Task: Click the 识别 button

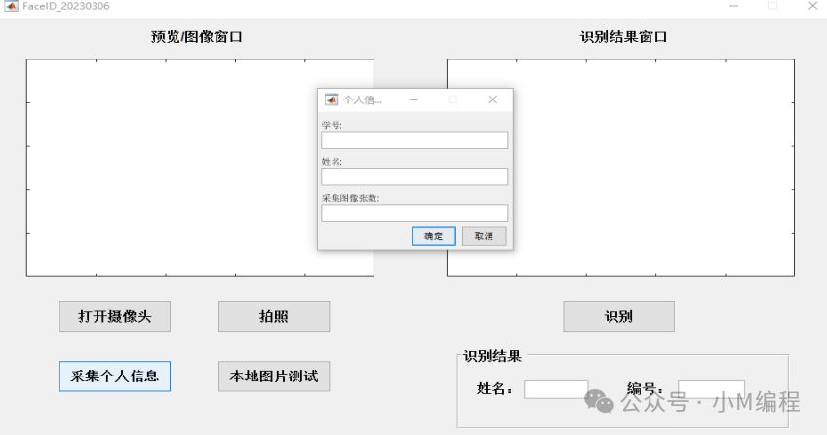Action: pyautogui.click(x=618, y=316)
